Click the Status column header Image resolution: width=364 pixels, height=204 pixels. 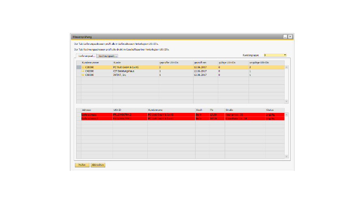(x=275, y=110)
